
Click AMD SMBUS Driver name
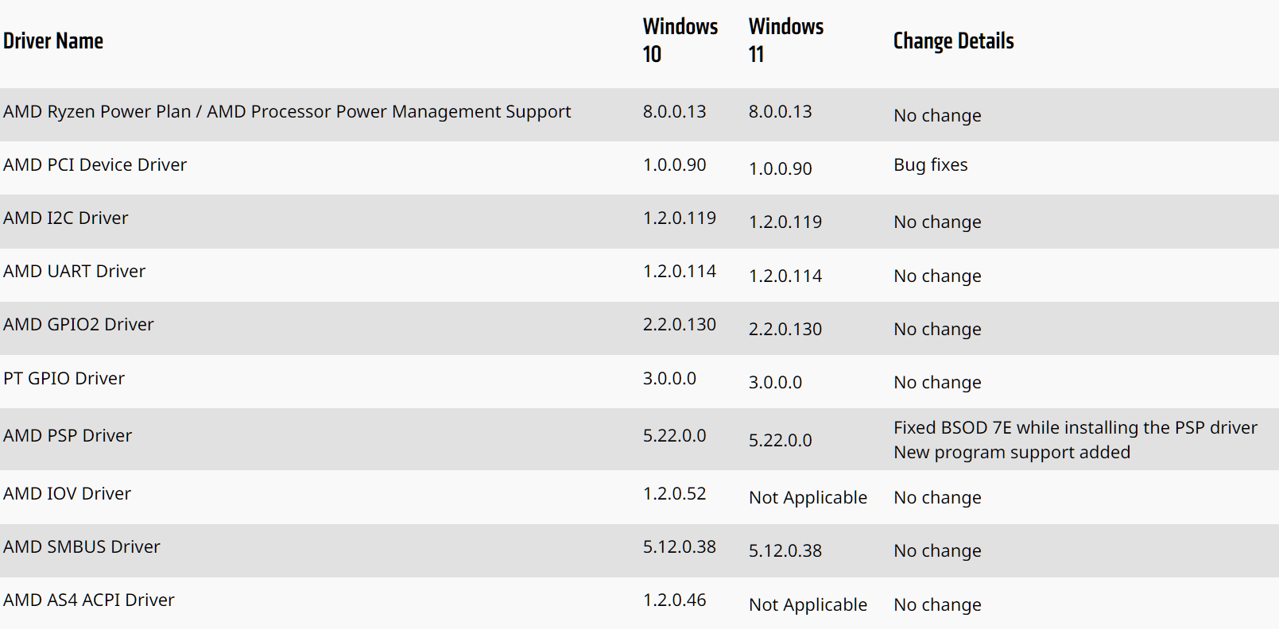coord(82,547)
